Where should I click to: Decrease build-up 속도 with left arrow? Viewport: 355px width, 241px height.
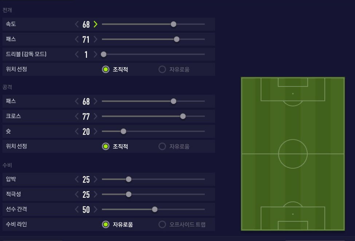point(77,24)
